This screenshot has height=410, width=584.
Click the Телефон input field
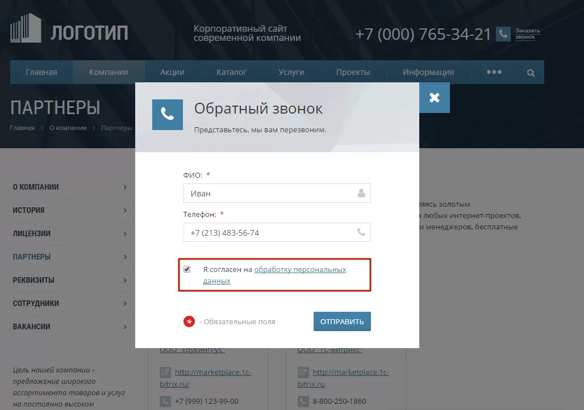[x=277, y=232]
